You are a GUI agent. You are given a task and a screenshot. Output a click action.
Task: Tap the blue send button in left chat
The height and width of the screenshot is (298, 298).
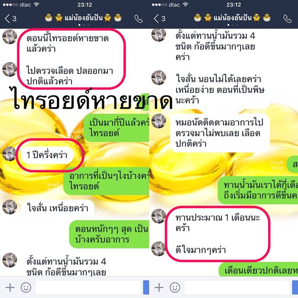tap(146, 287)
